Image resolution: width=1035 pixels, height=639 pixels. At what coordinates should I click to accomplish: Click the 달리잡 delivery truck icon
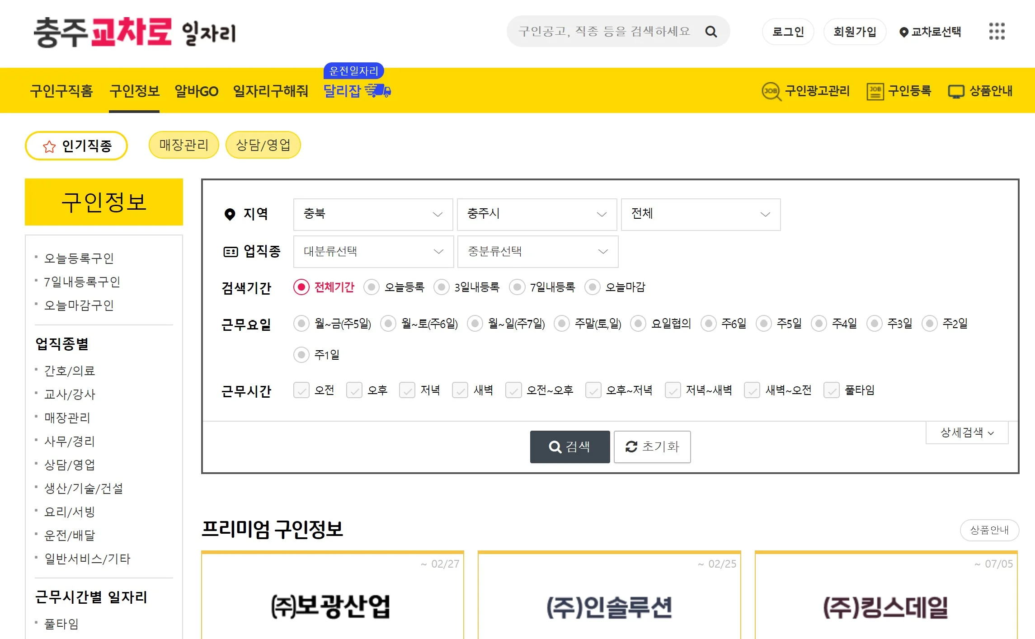coord(378,91)
